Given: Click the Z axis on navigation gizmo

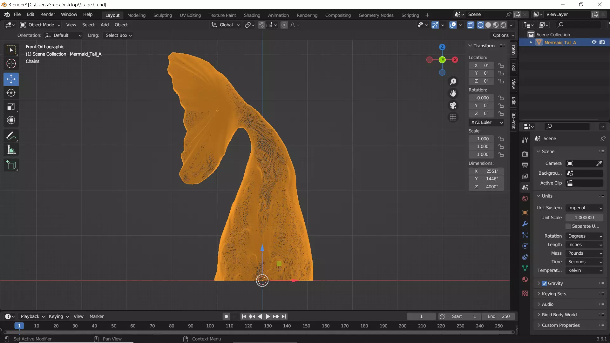Looking at the screenshot, I should [x=442, y=47].
